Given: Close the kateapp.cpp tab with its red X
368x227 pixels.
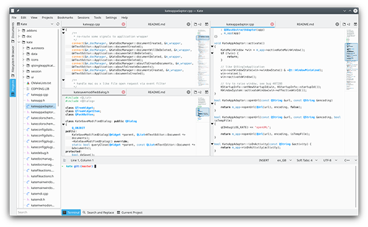Looking at the screenshot, I should click(x=123, y=24).
